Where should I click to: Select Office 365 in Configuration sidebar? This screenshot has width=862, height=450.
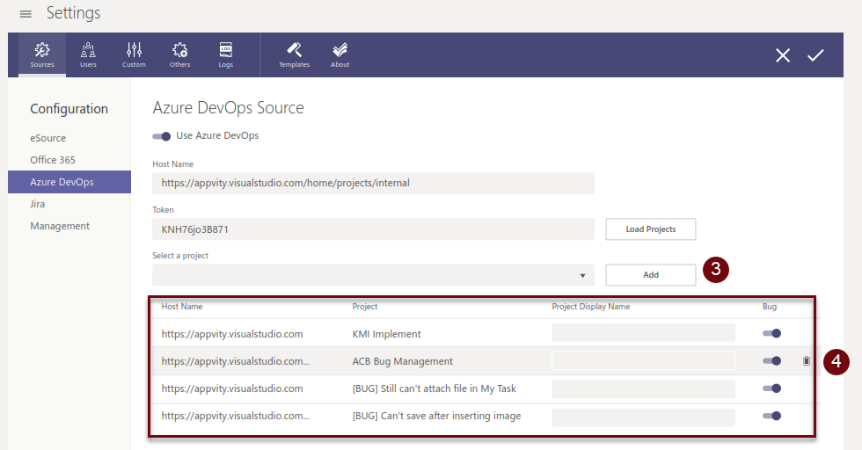click(53, 160)
